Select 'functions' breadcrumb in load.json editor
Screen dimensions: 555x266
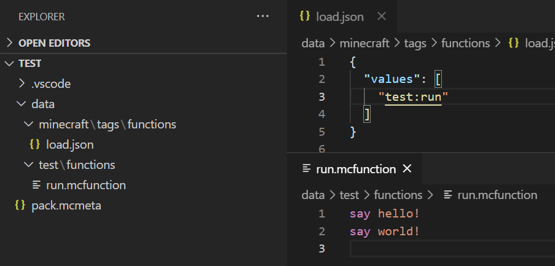coord(465,44)
